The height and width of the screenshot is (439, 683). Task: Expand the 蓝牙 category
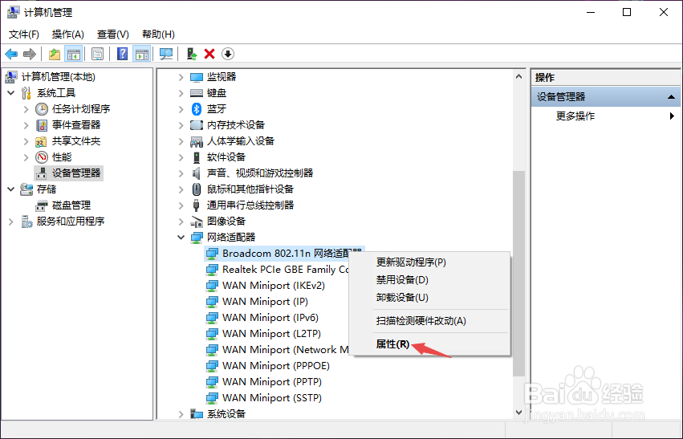181,109
